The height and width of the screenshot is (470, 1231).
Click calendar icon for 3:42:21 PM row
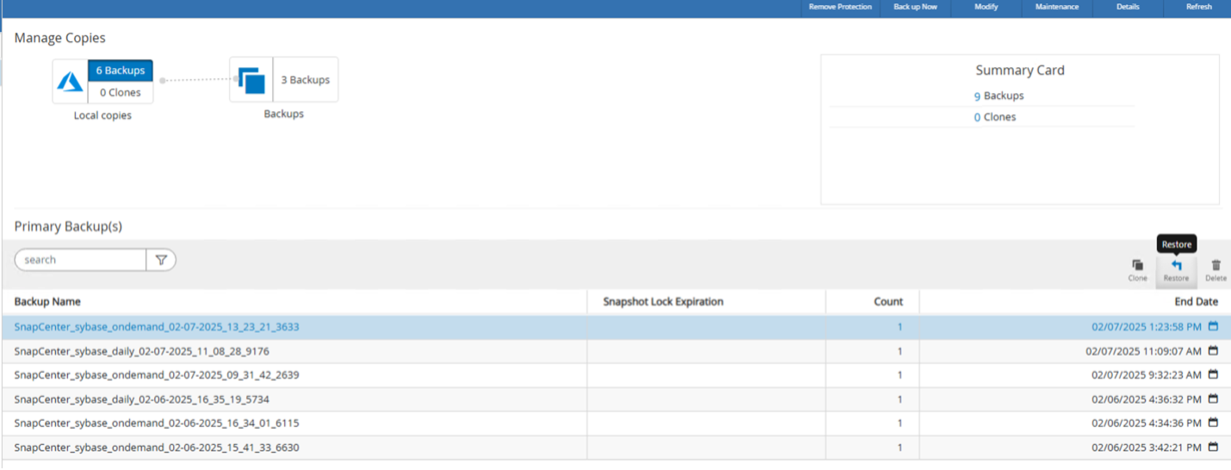(x=1214, y=447)
